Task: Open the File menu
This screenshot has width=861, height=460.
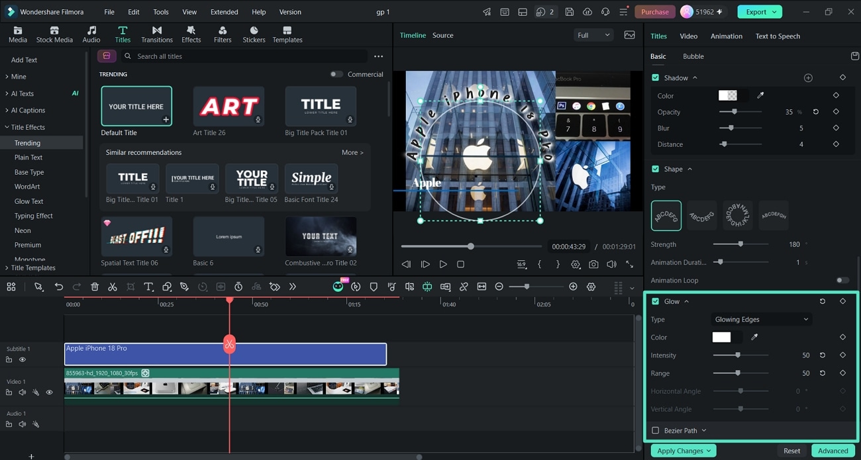Action: pos(109,12)
